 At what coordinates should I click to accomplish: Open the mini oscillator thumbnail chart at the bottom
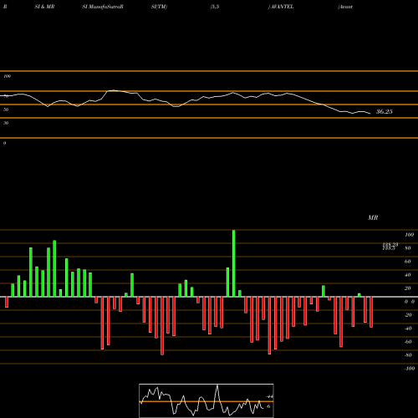[x=206, y=400]
